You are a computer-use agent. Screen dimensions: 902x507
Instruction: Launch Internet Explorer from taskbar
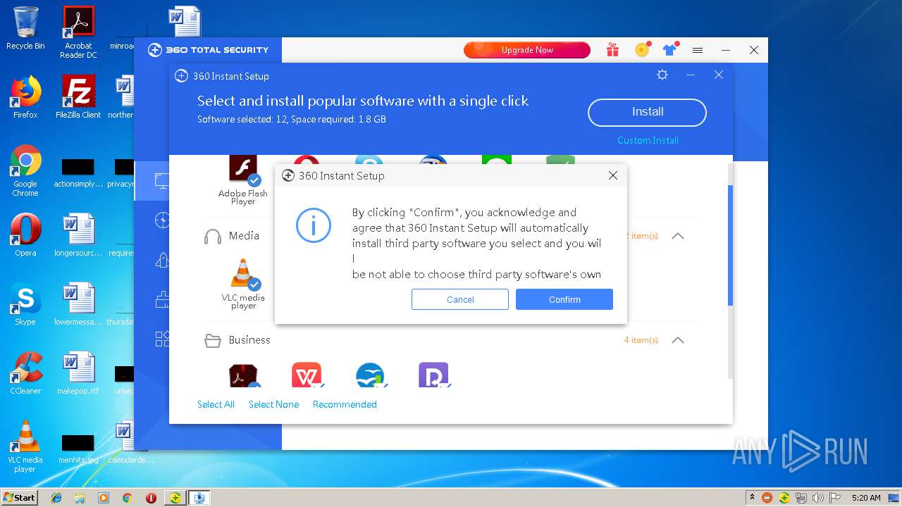click(56, 498)
